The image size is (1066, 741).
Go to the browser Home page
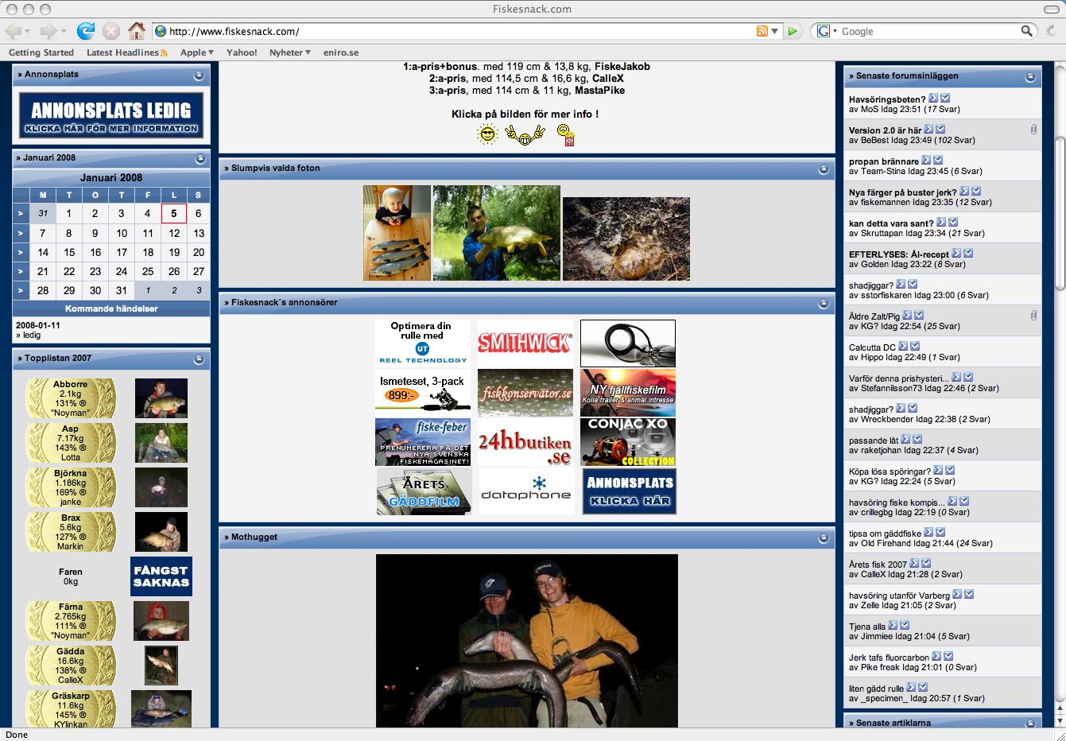click(x=137, y=31)
